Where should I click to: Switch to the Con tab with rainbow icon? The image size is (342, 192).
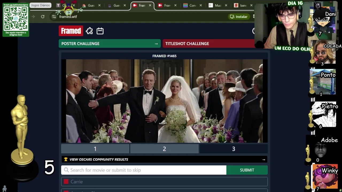(192, 5)
